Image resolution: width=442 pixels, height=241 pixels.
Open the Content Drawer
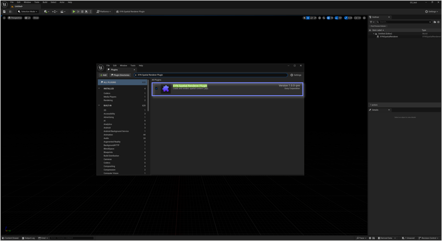tap(10, 238)
